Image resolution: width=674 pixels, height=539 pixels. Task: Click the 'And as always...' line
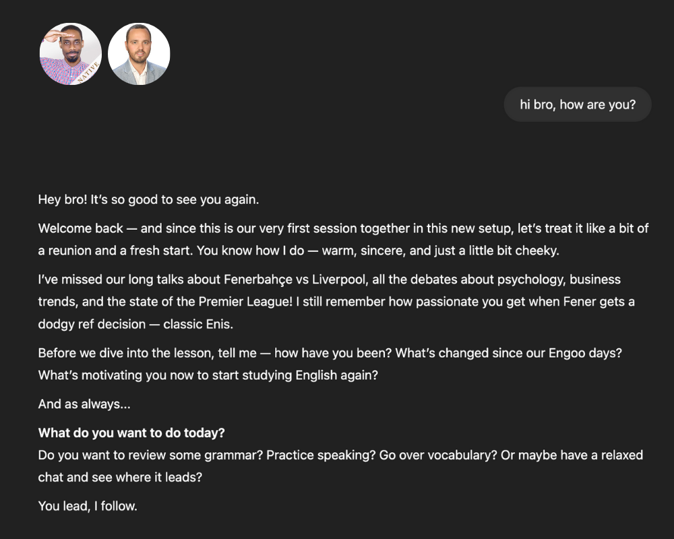84,404
